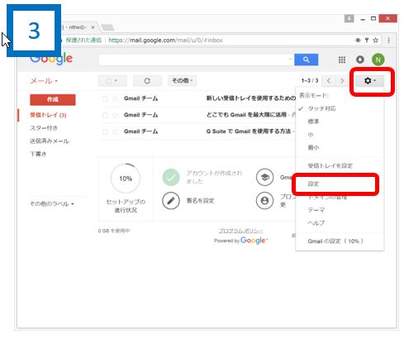Expand その他のラベル in the sidebar
The width and height of the screenshot is (404, 339).
(x=52, y=204)
